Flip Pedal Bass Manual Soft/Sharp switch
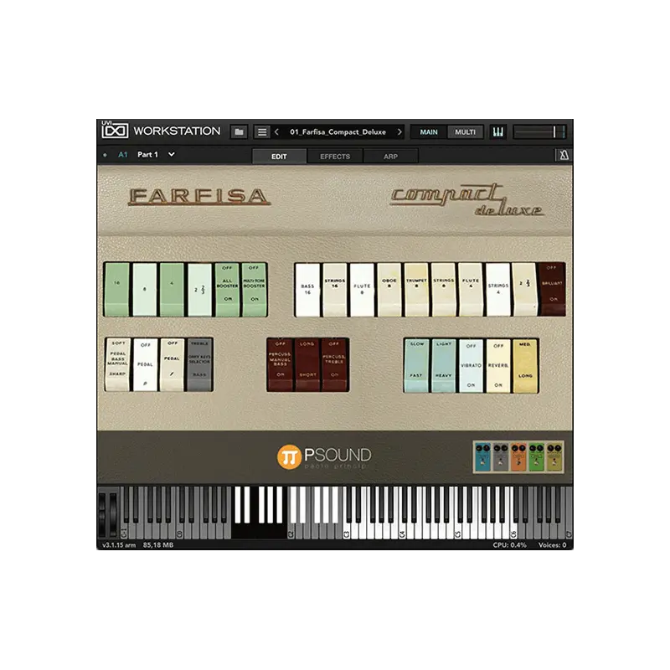Viewport: 670px width, 670px height. [117, 364]
